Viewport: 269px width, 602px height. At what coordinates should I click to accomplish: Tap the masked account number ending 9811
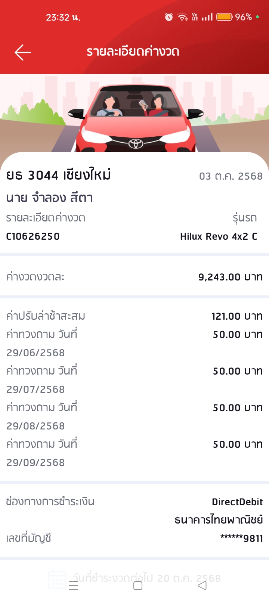click(242, 539)
